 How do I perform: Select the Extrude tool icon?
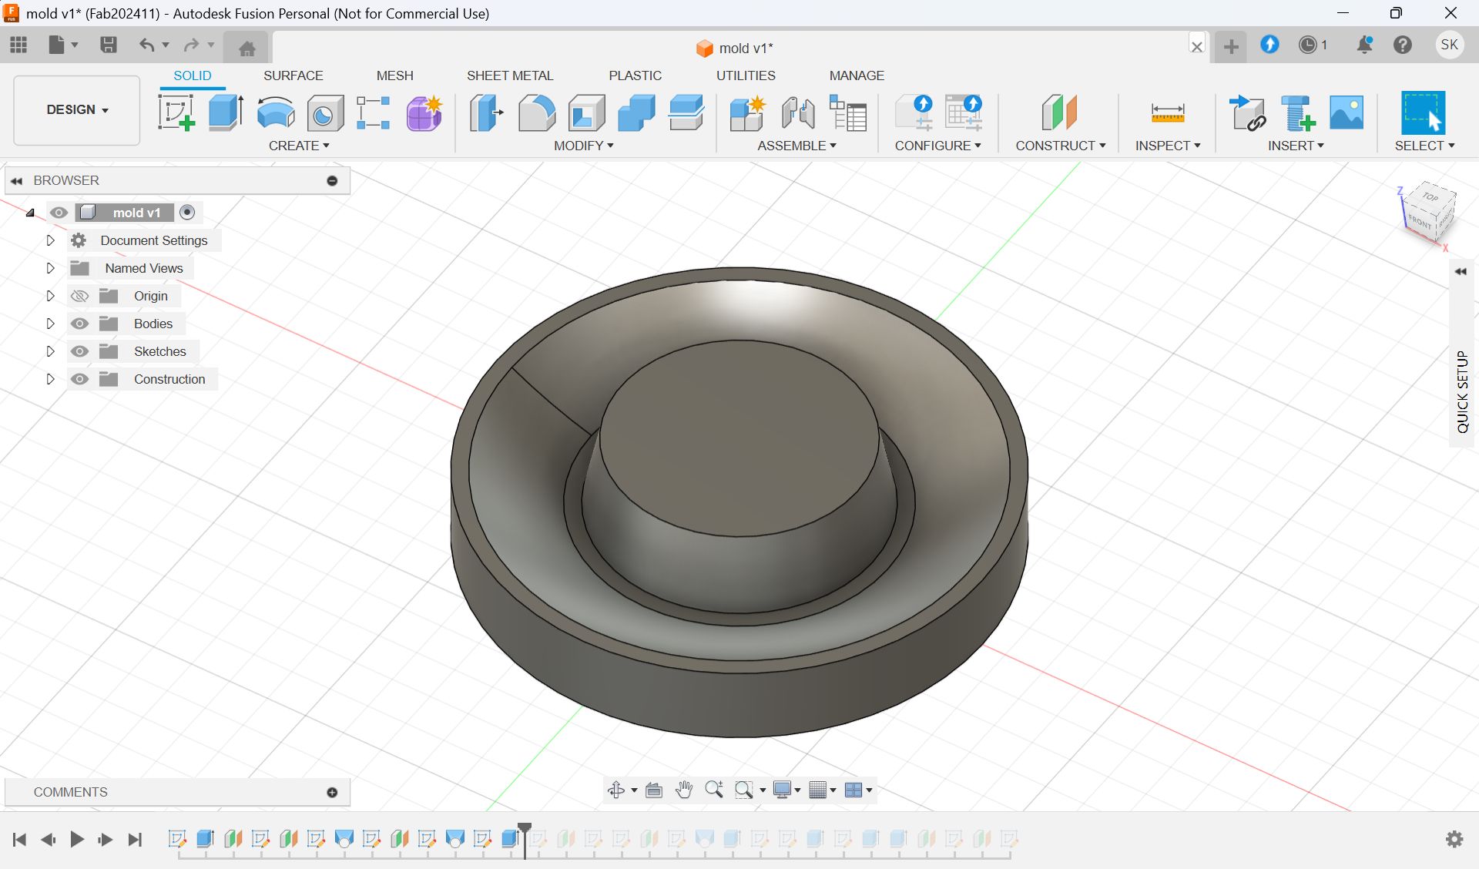pyautogui.click(x=226, y=113)
